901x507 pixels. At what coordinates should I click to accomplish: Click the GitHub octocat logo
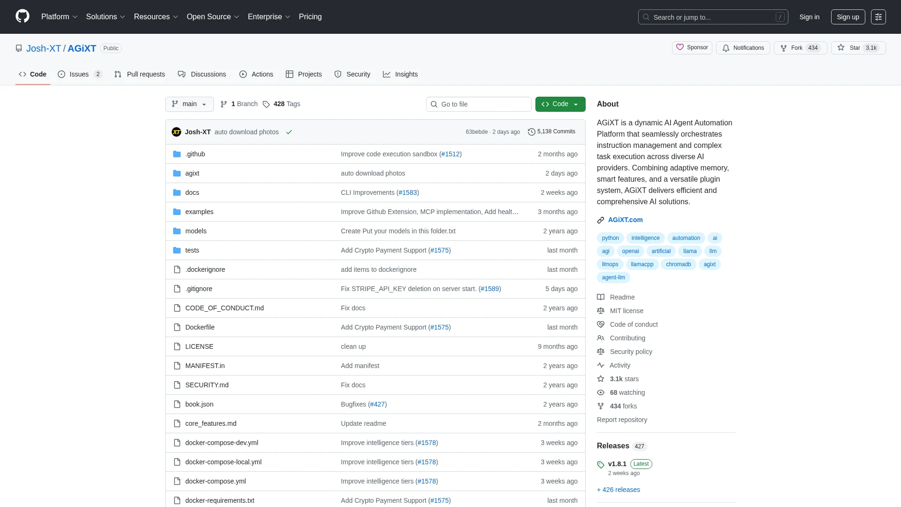pyautogui.click(x=22, y=16)
